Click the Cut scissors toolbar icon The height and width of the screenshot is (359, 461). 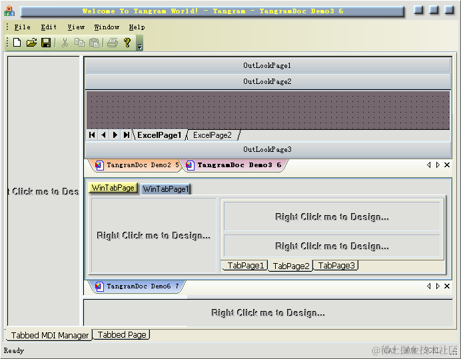(65, 43)
